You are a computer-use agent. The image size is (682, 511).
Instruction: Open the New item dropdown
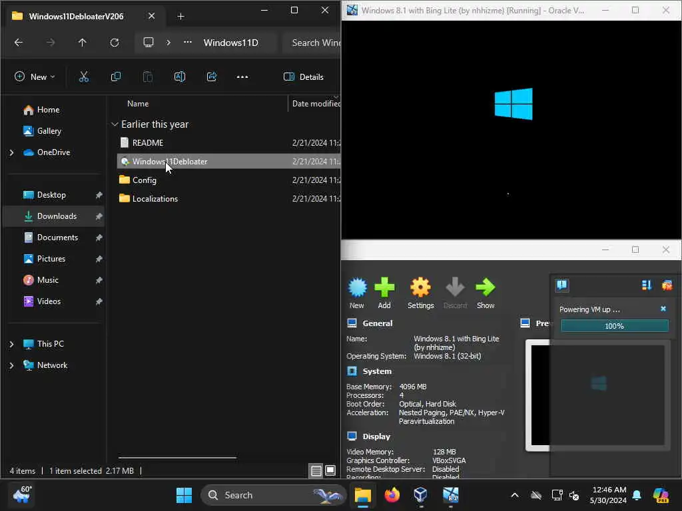[x=35, y=77]
